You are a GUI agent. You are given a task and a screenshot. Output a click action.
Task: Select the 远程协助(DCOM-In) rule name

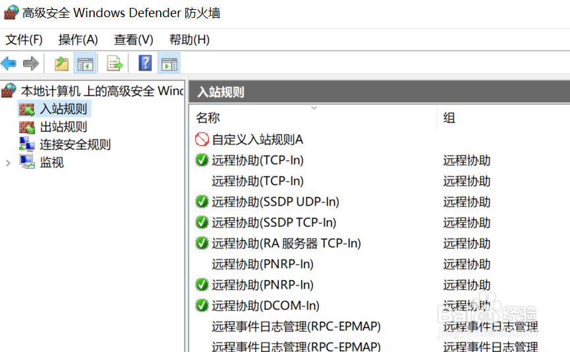266,305
